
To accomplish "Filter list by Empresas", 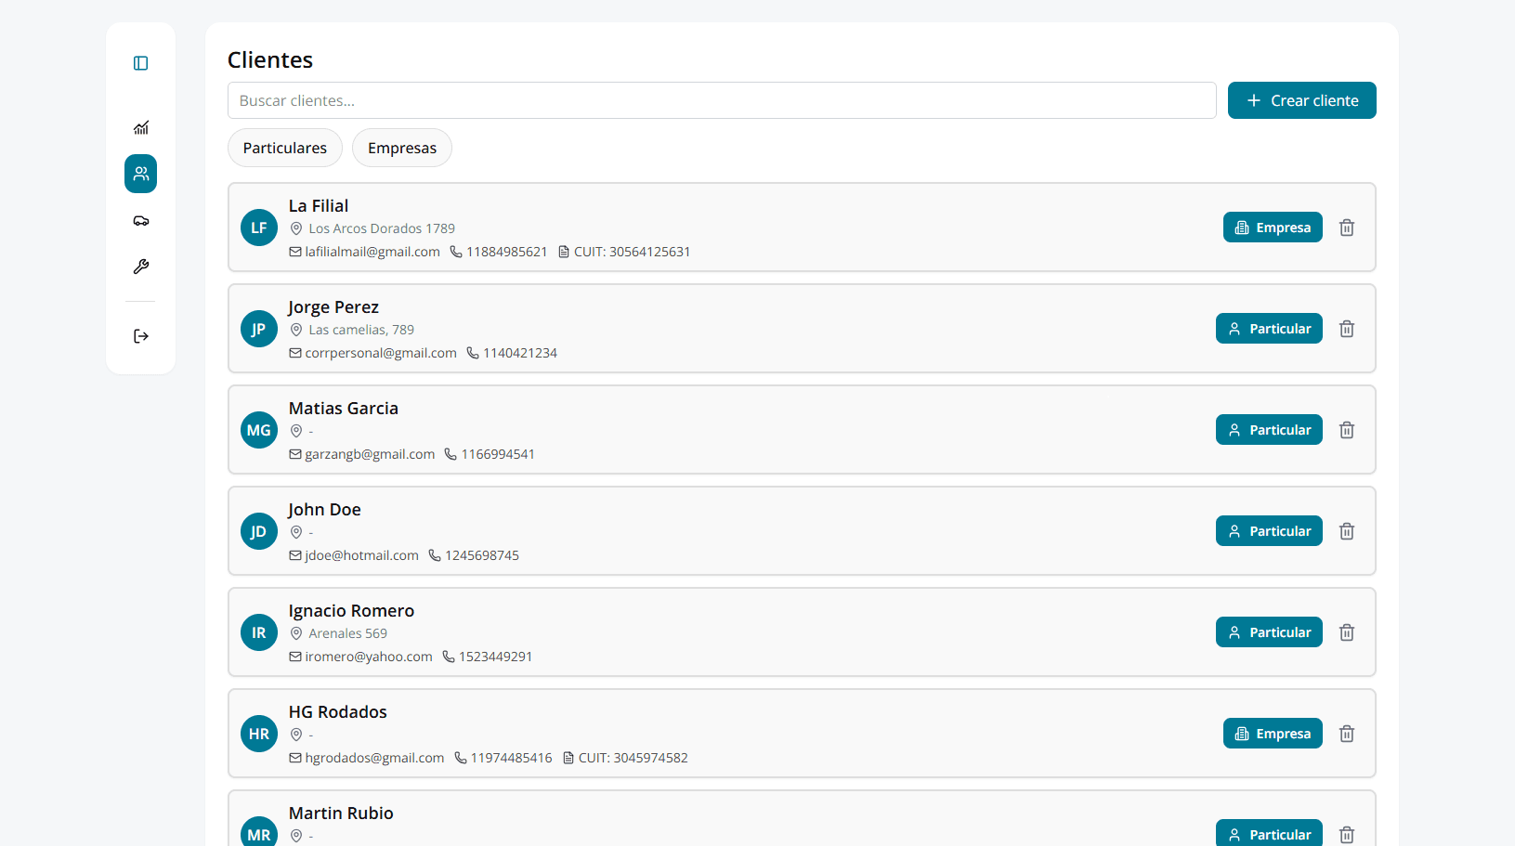I will click(402, 148).
